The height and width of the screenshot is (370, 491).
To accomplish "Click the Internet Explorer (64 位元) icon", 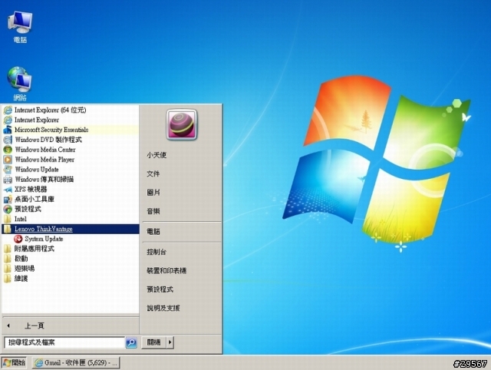I will [8, 110].
